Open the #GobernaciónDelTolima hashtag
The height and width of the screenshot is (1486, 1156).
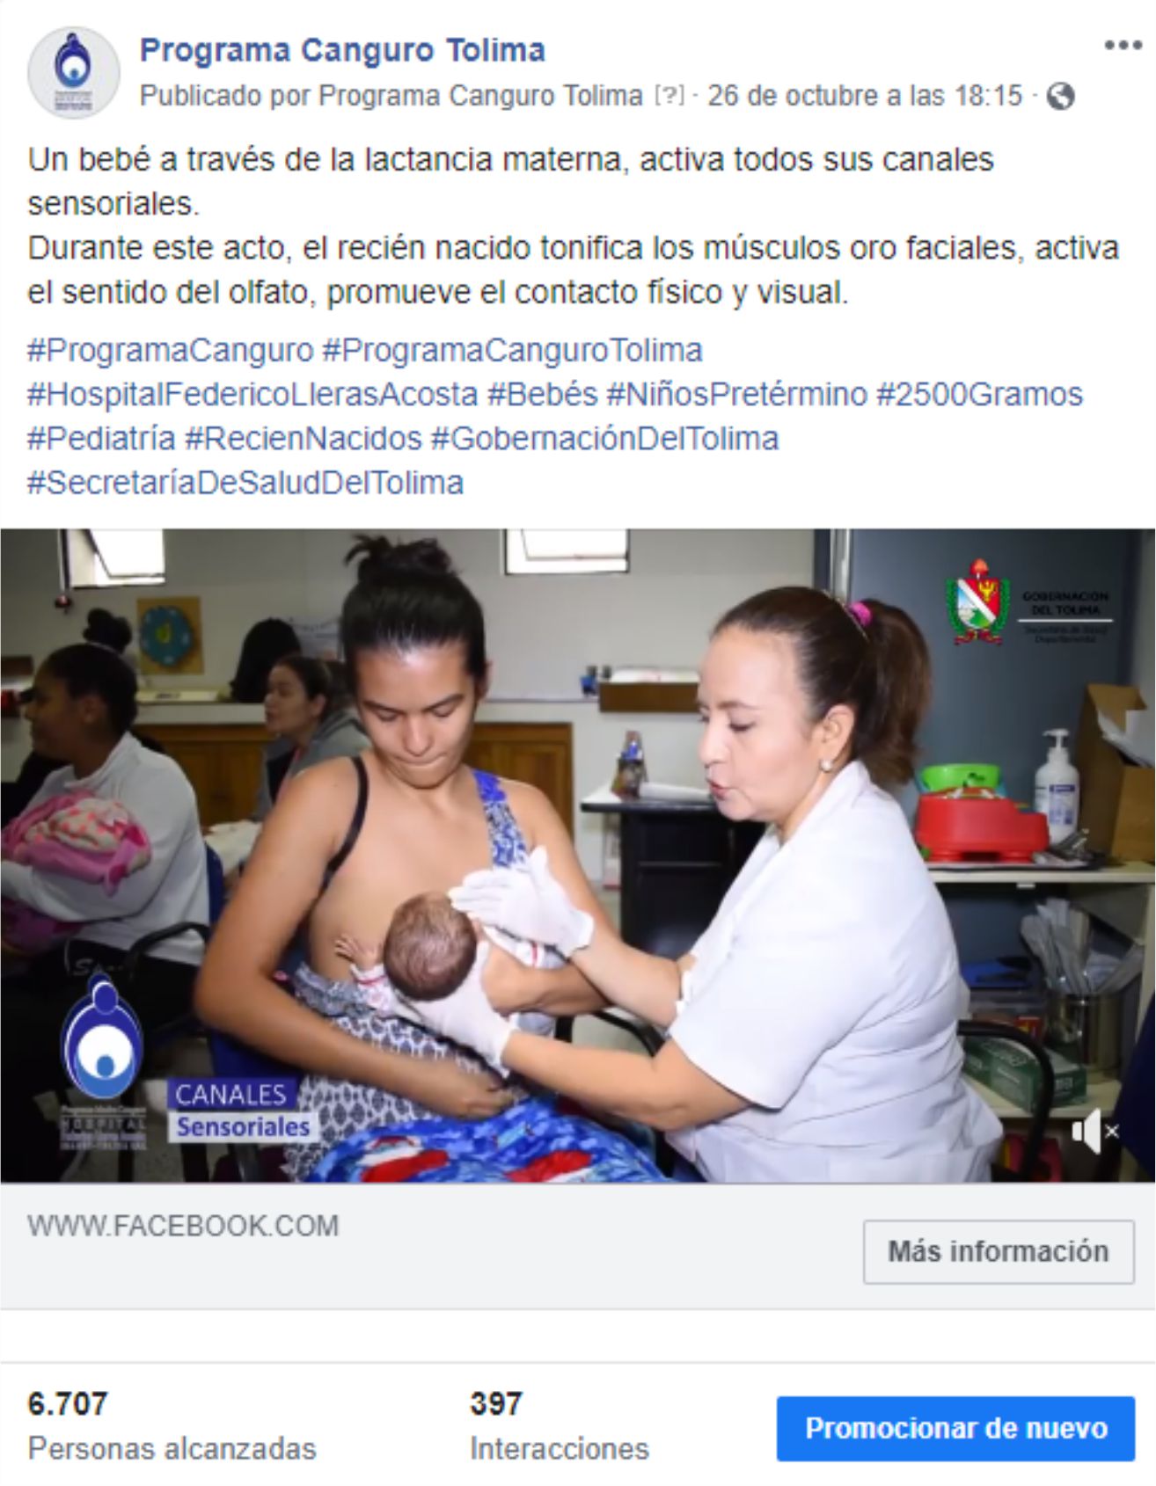(604, 438)
